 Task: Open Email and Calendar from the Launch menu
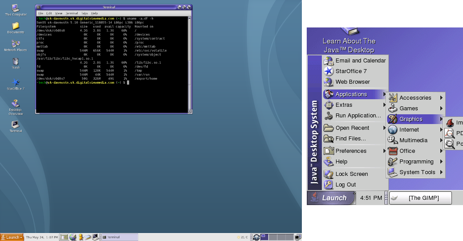point(360,61)
